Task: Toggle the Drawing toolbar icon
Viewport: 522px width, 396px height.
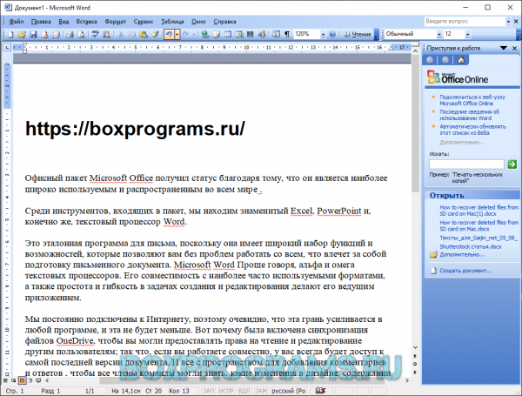Action: (262, 34)
